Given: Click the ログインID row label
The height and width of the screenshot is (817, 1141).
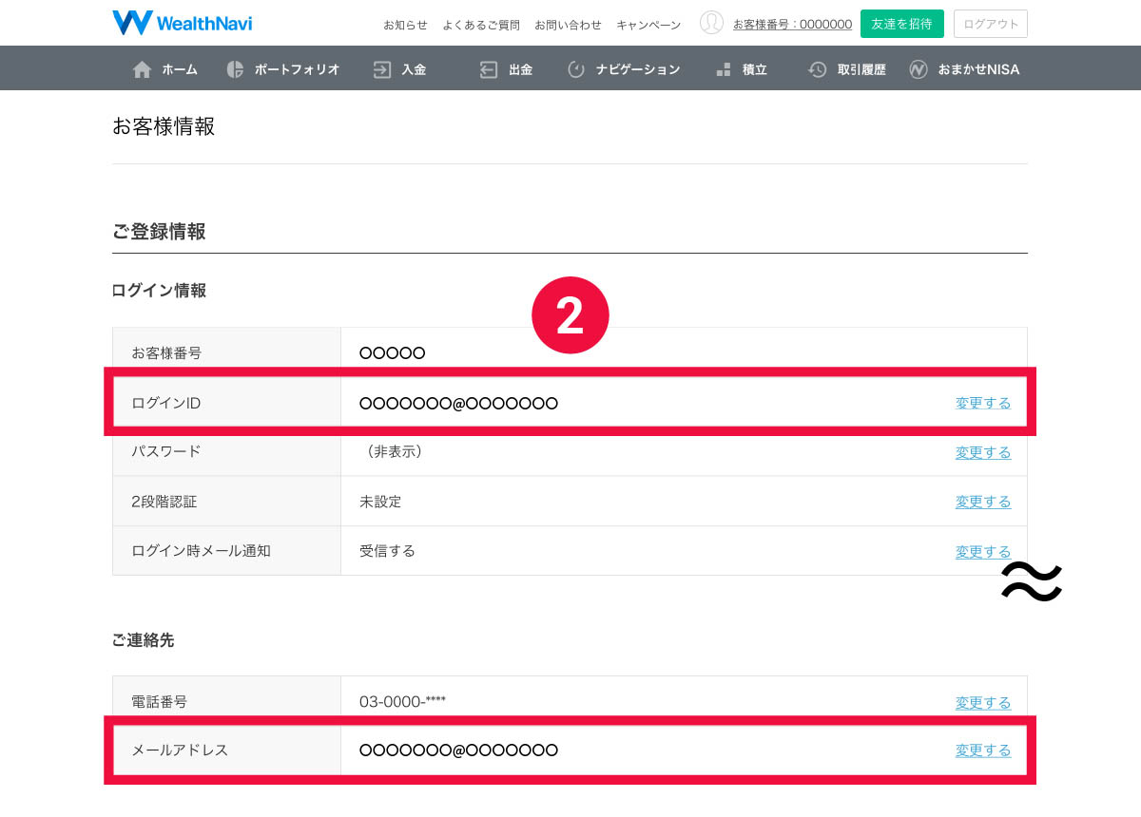Looking at the screenshot, I should 166,404.
